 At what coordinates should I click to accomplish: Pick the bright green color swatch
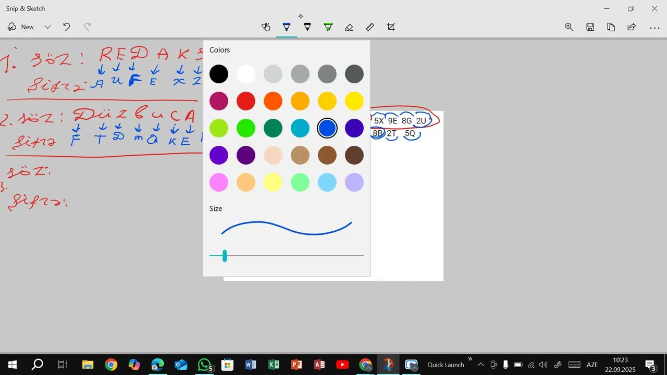pyautogui.click(x=246, y=128)
